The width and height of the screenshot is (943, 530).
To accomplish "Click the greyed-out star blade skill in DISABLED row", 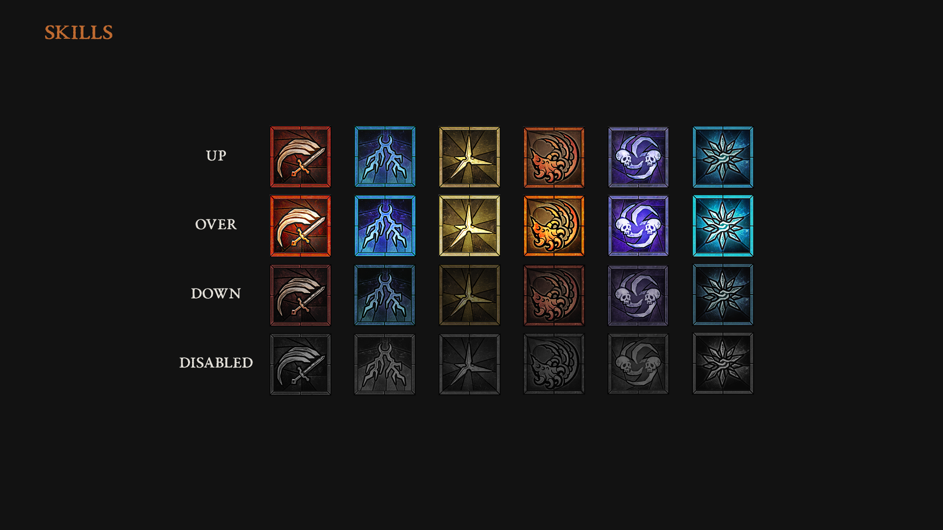I will coord(470,364).
